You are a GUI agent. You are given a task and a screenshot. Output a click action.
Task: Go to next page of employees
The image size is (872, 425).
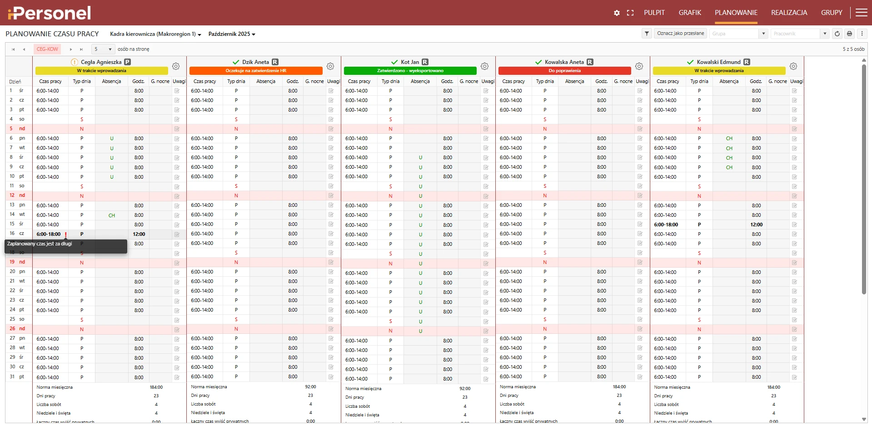pyautogui.click(x=71, y=49)
